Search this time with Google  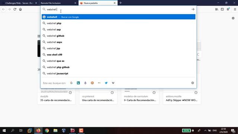click(x=71, y=83)
